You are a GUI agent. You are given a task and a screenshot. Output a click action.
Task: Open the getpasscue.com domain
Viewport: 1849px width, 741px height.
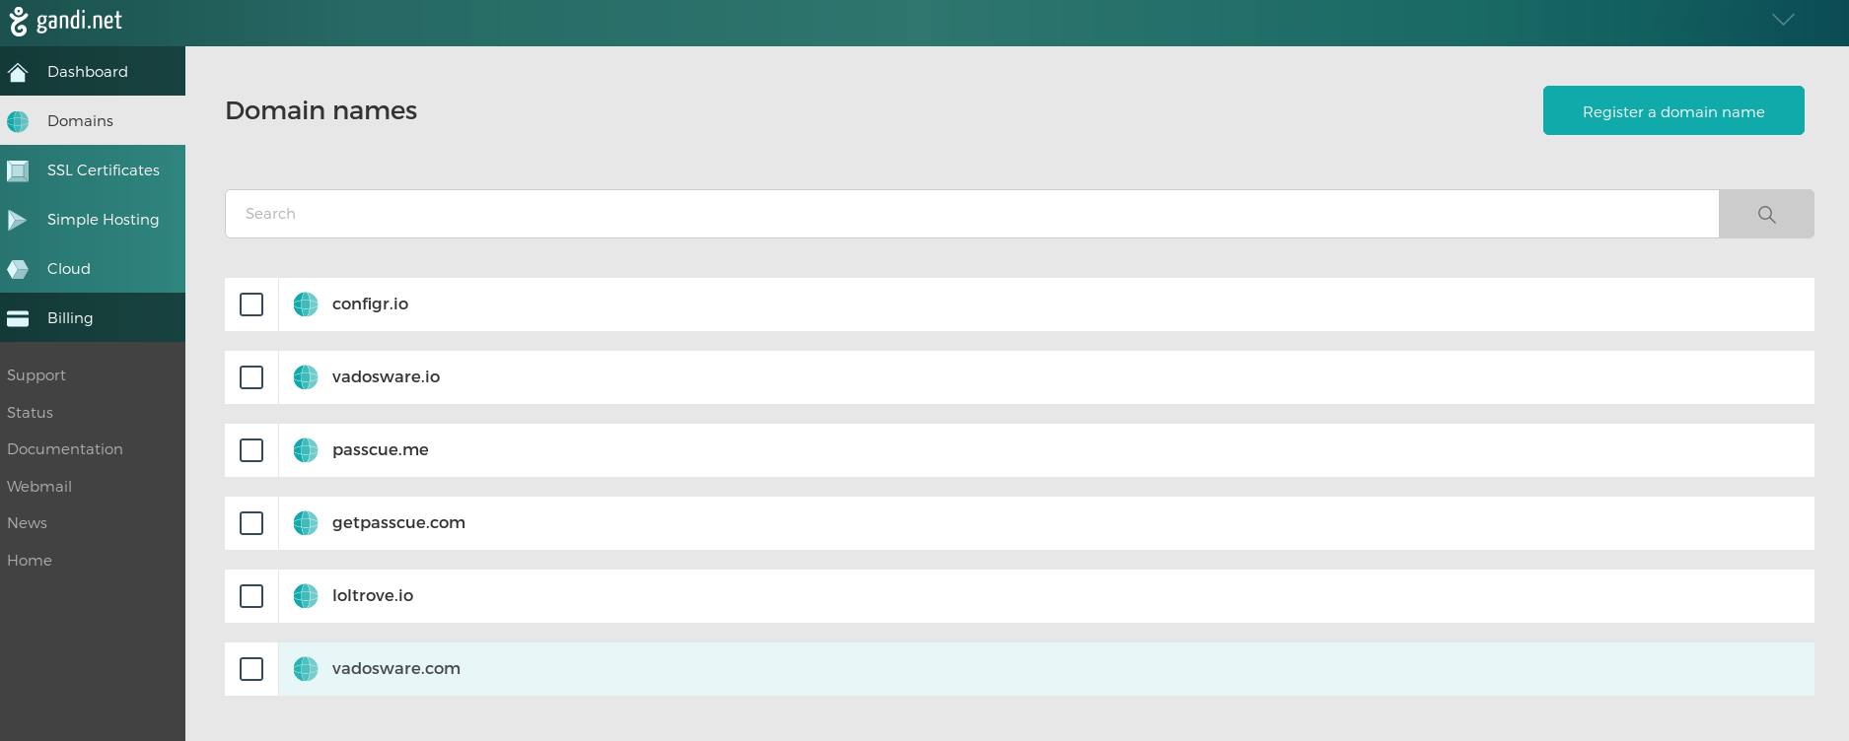[398, 522]
